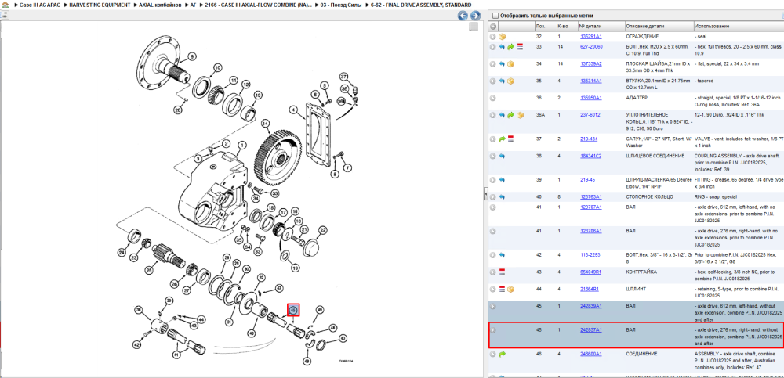Image resolution: width=784 pixels, height=378 pixels.
Task: Open part number link 184341C2
Action: click(x=590, y=156)
